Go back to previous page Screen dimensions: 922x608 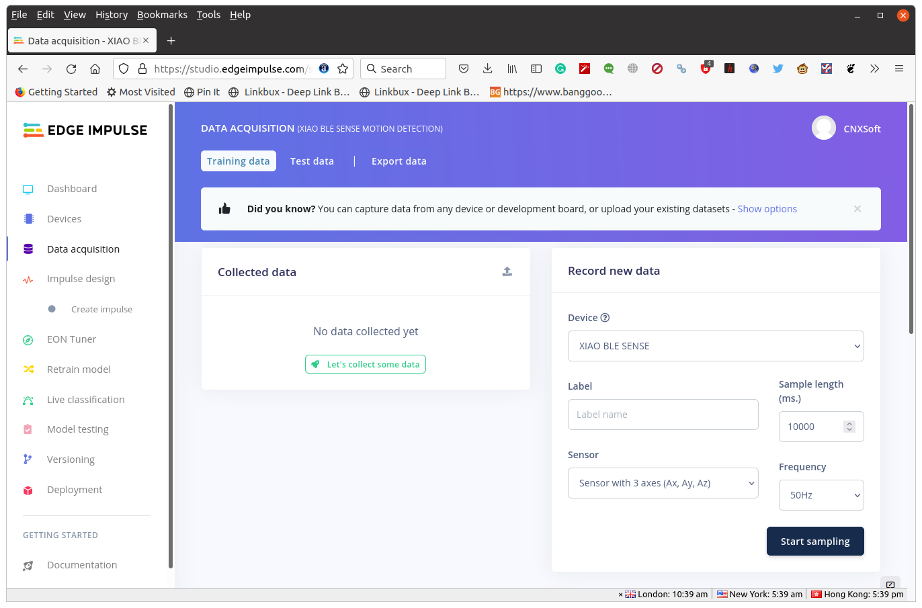tap(23, 69)
